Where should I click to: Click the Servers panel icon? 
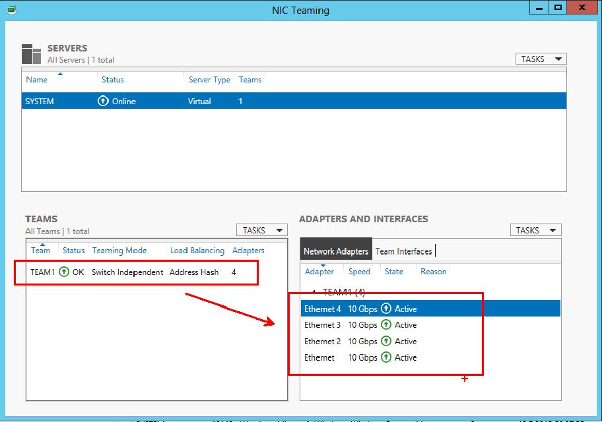tap(32, 54)
